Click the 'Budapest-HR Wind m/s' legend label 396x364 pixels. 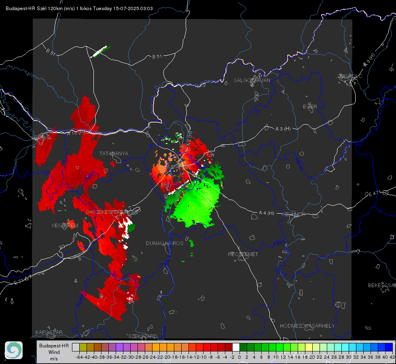pos(54,352)
